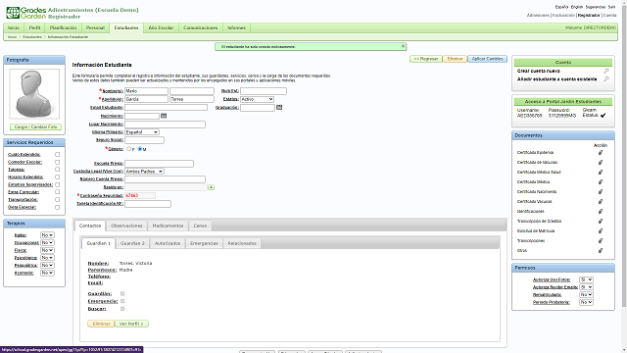
Task: Attach file for Certificado Médico Salud
Action: click(601, 173)
